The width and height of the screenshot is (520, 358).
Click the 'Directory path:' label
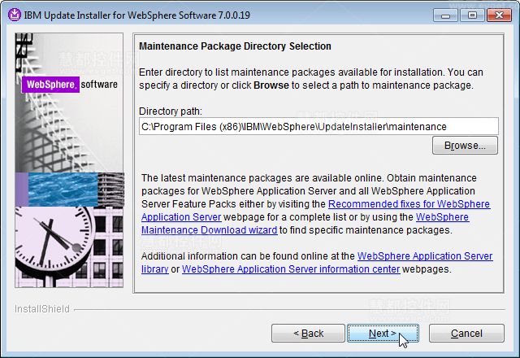[171, 111]
